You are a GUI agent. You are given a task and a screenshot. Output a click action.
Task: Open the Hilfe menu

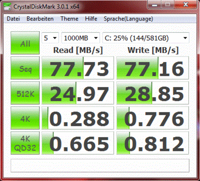coord(91,19)
